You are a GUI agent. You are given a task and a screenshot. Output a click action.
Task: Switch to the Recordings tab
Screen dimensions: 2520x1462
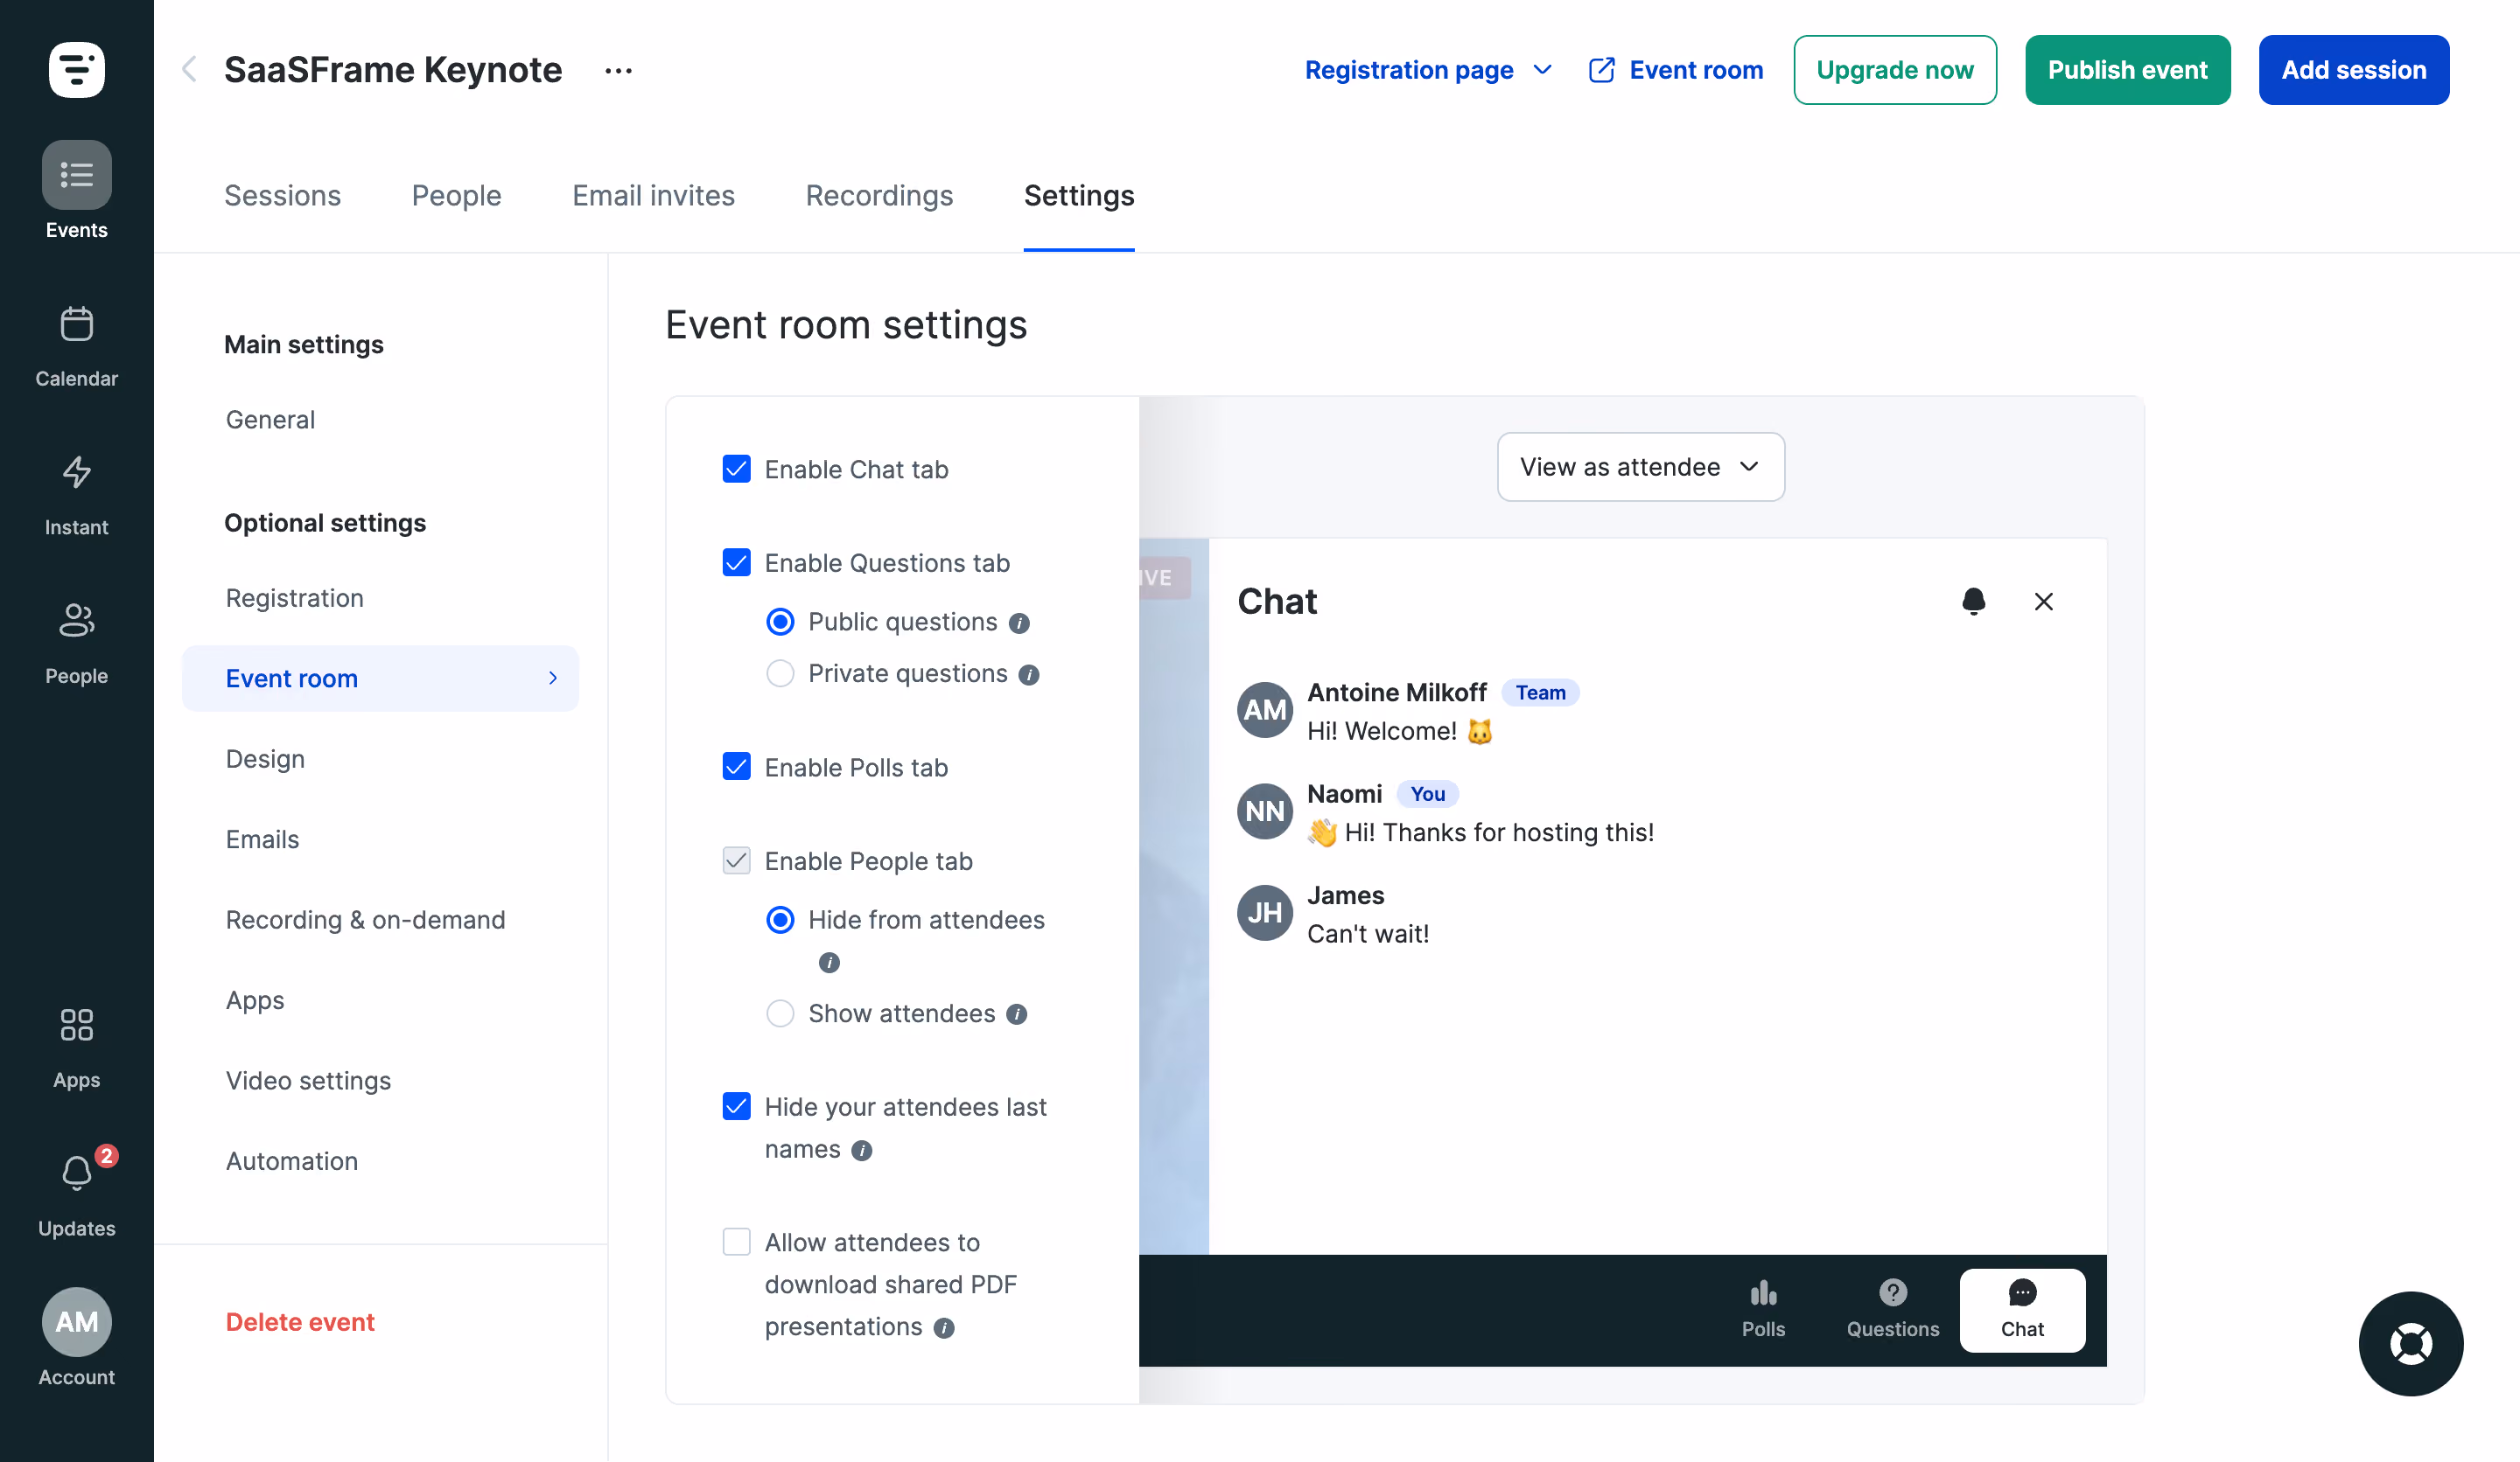(879, 196)
